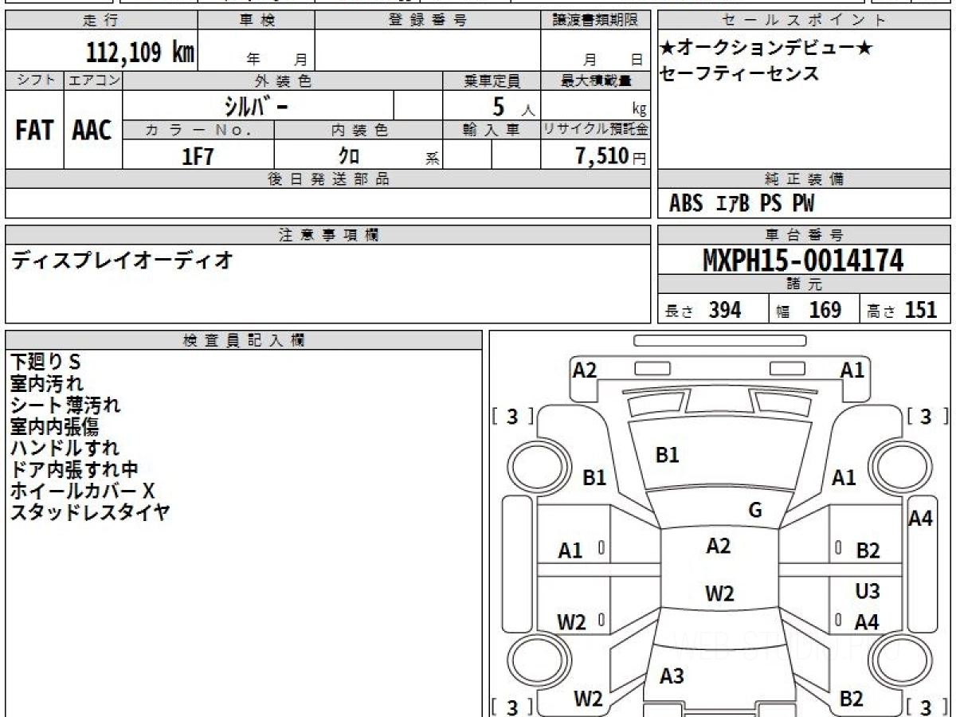Select the スタッドレスタイヤ inspector note
Viewport: 956px width, 717px height.
90,513
